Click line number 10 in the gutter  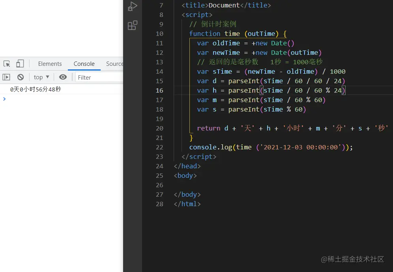click(x=159, y=34)
